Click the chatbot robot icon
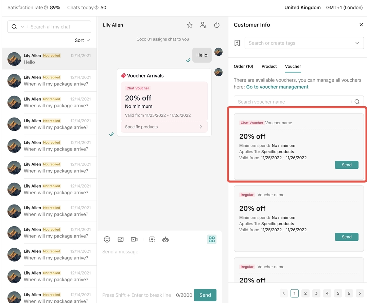This screenshot has width=367, height=303. coord(165,239)
